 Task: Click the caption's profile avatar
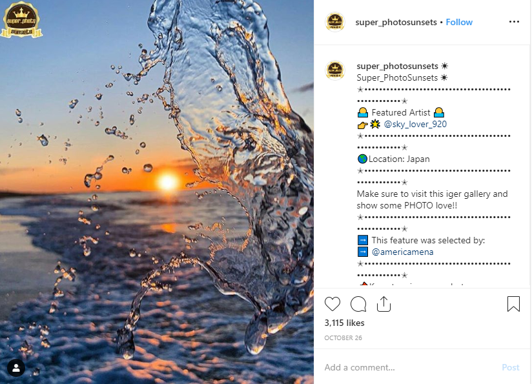point(335,70)
